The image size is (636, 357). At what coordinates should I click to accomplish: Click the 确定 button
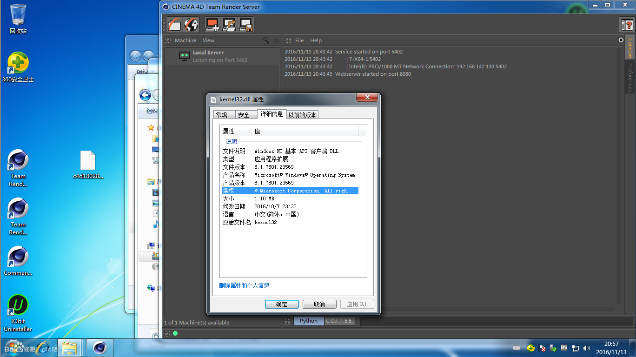pos(282,304)
